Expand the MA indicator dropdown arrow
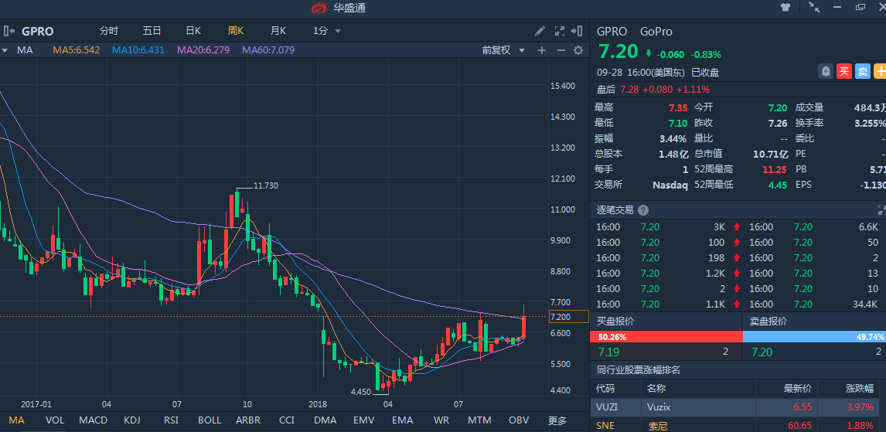The image size is (886, 432). (5, 50)
